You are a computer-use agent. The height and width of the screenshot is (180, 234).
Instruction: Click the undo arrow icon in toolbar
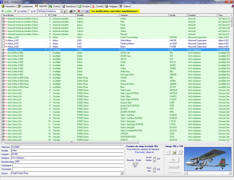coord(83,11)
